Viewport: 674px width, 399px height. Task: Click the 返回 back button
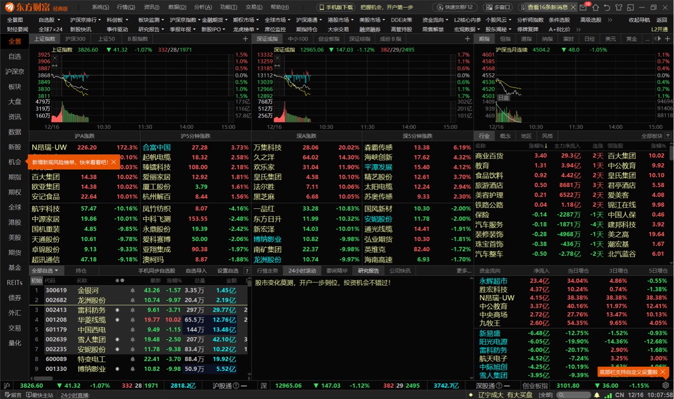coord(662,20)
